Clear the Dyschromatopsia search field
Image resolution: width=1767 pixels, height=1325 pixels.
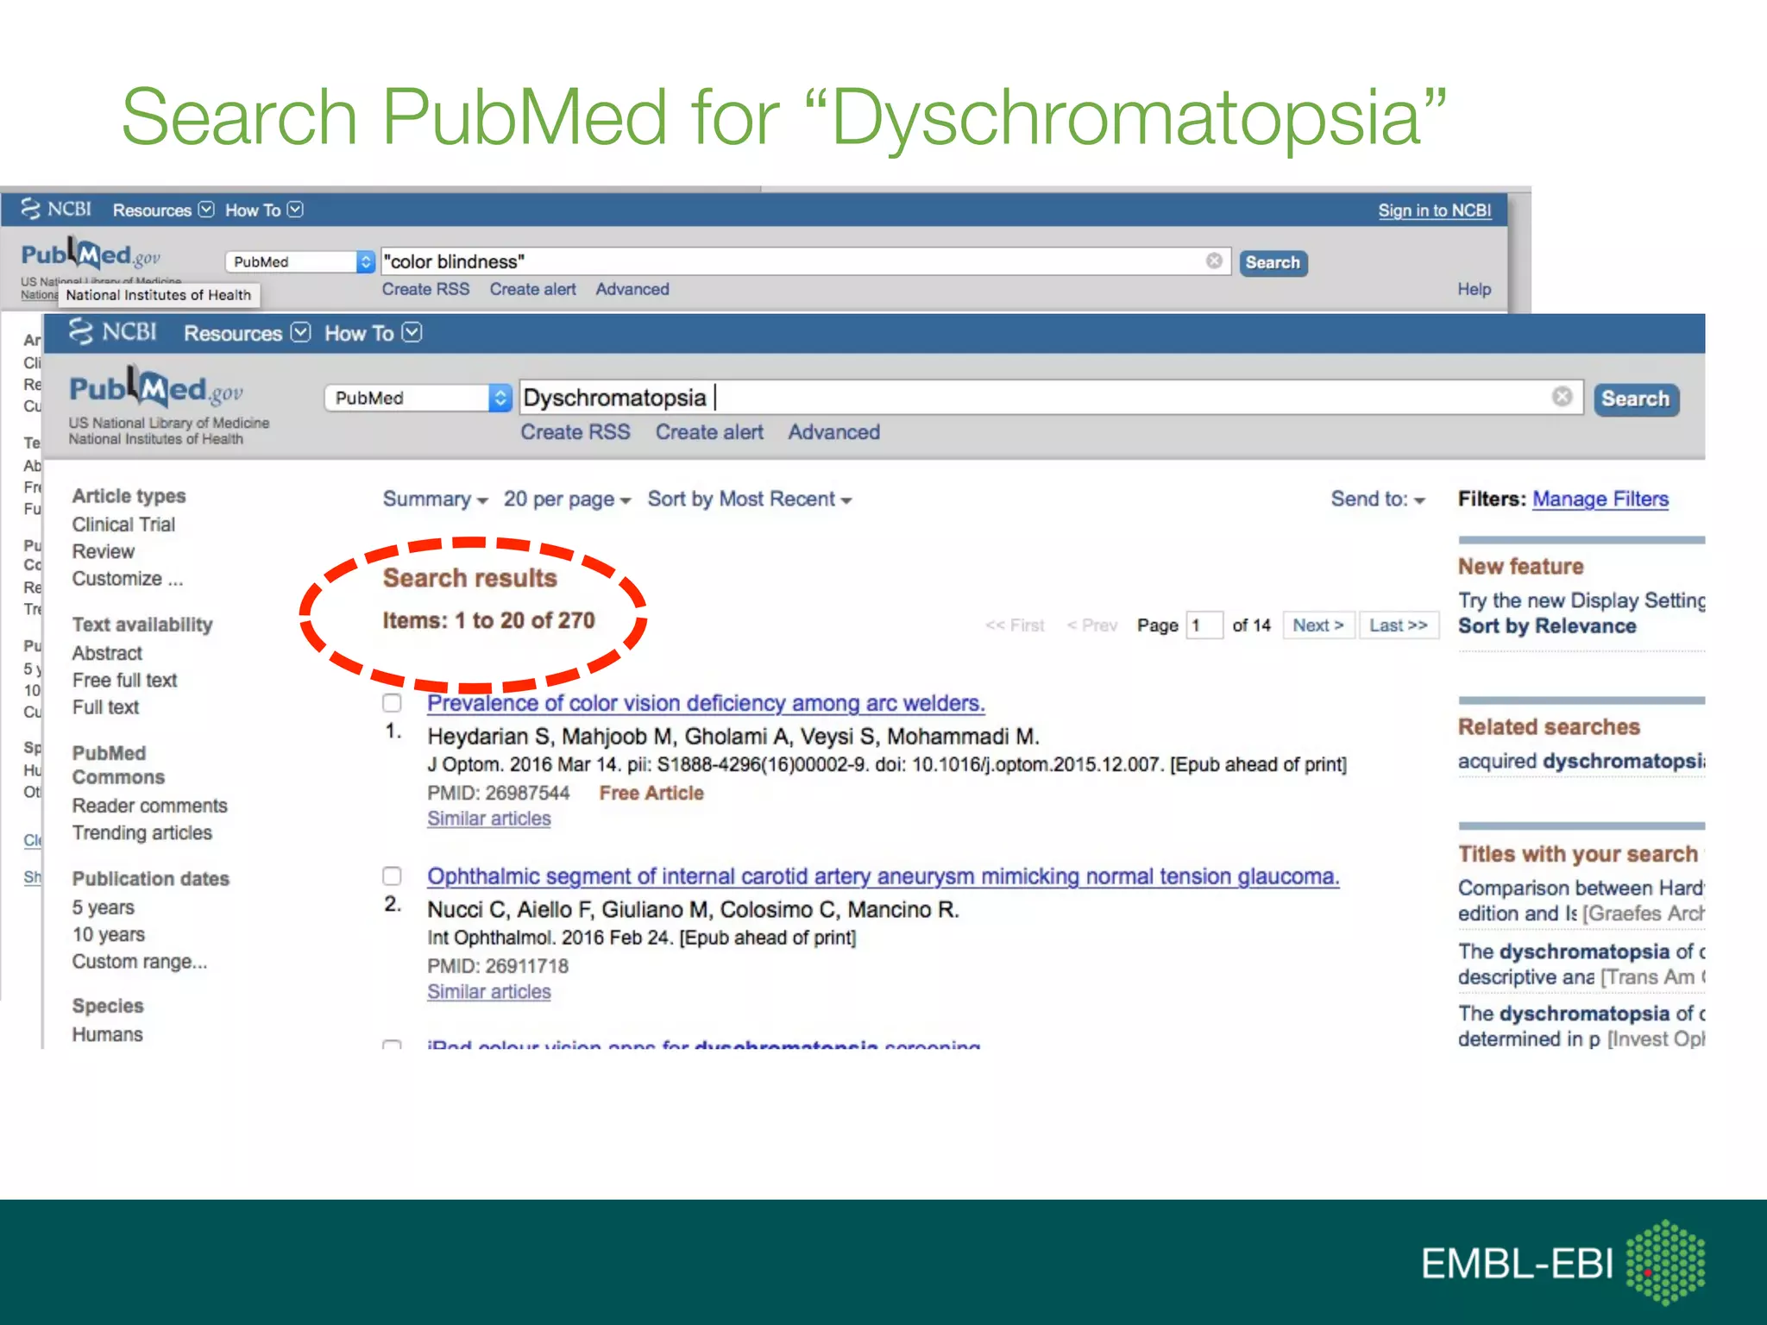(x=1562, y=397)
